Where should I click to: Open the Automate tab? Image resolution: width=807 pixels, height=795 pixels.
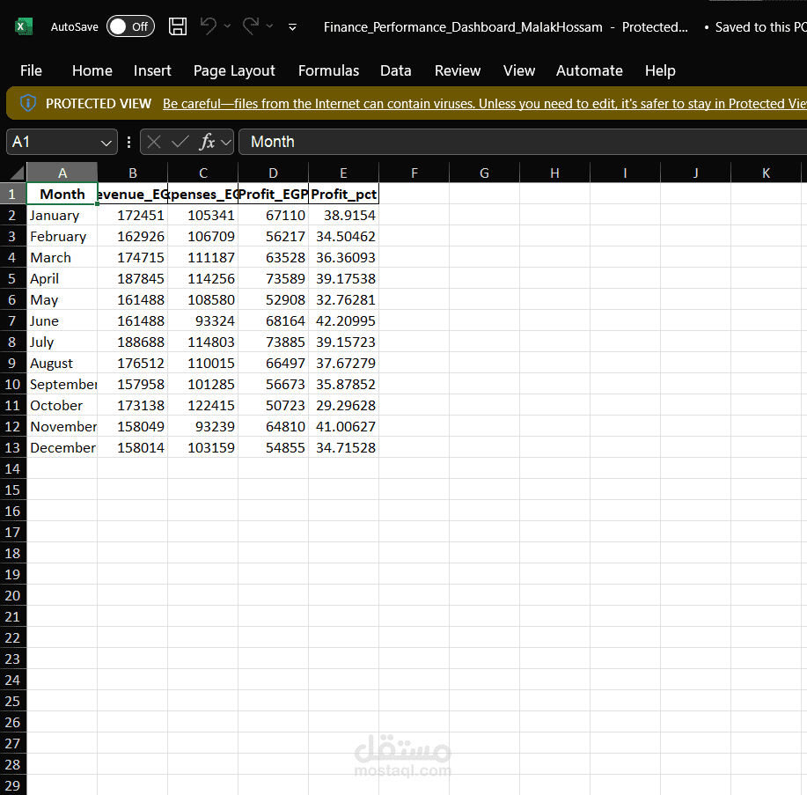pos(590,70)
